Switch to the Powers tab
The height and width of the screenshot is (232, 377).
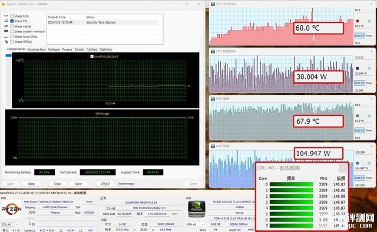coord(67,49)
